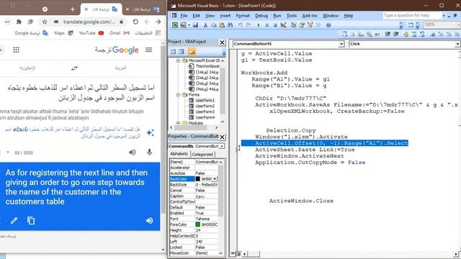The height and width of the screenshot is (259, 461).
Task: Open Maps bookmark in Chrome
Action: tap(63, 33)
